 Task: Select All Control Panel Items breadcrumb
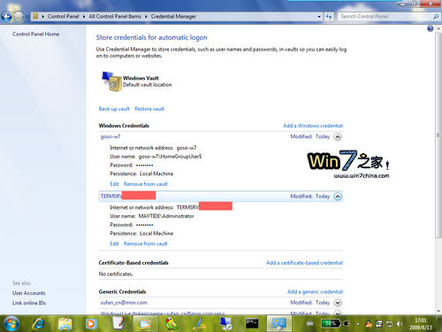(x=115, y=17)
